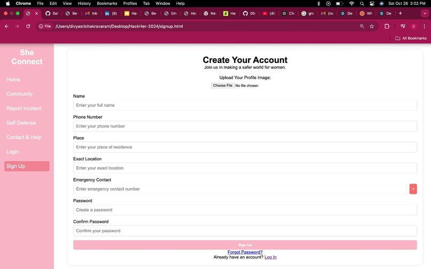Switch to the Gmail Inb tab
This screenshot has width=431, height=269.
91,13
